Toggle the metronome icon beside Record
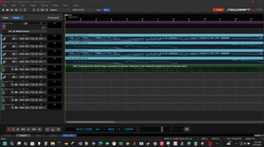264x147 pixels. [13, 129]
